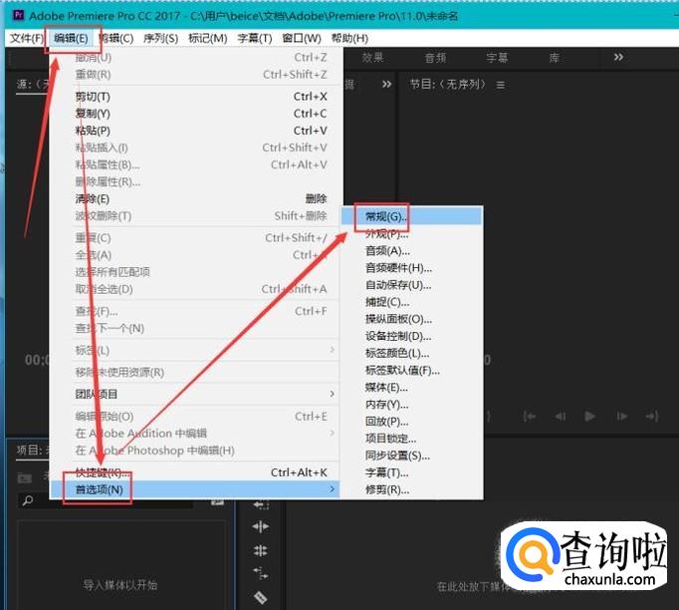Expand the 团队项目 submenu
Viewport: 679px width, 610px height.
point(196,394)
